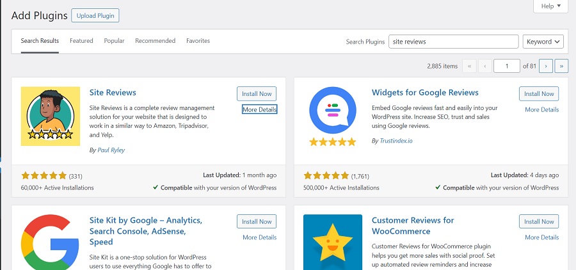576x270 pixels.
Task: Click the '(331)' rating count
Action: click(76, 176)
